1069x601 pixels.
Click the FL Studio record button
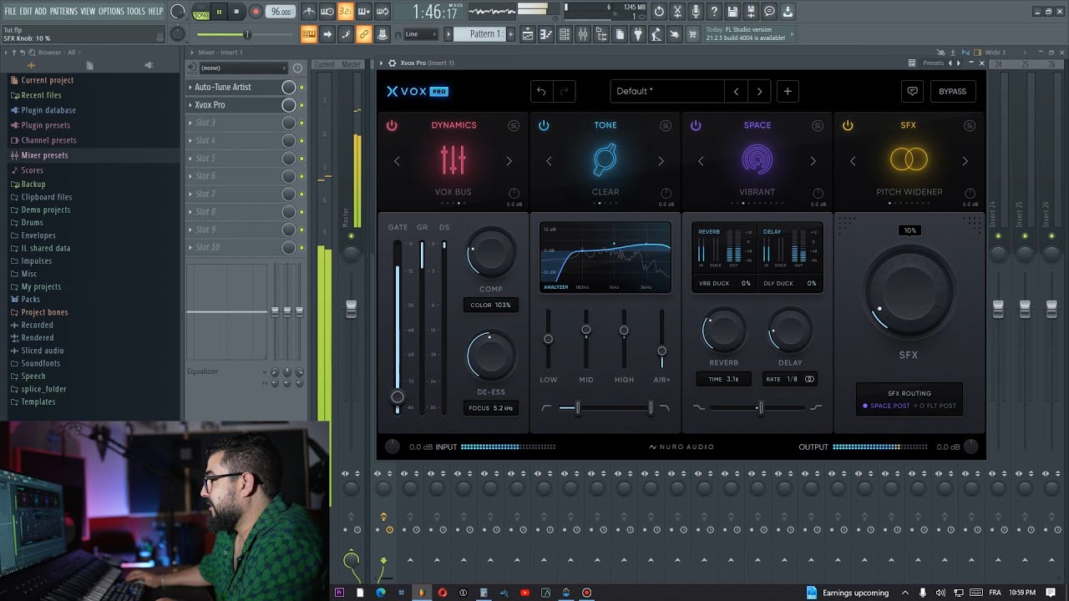(x=256, y=12)
